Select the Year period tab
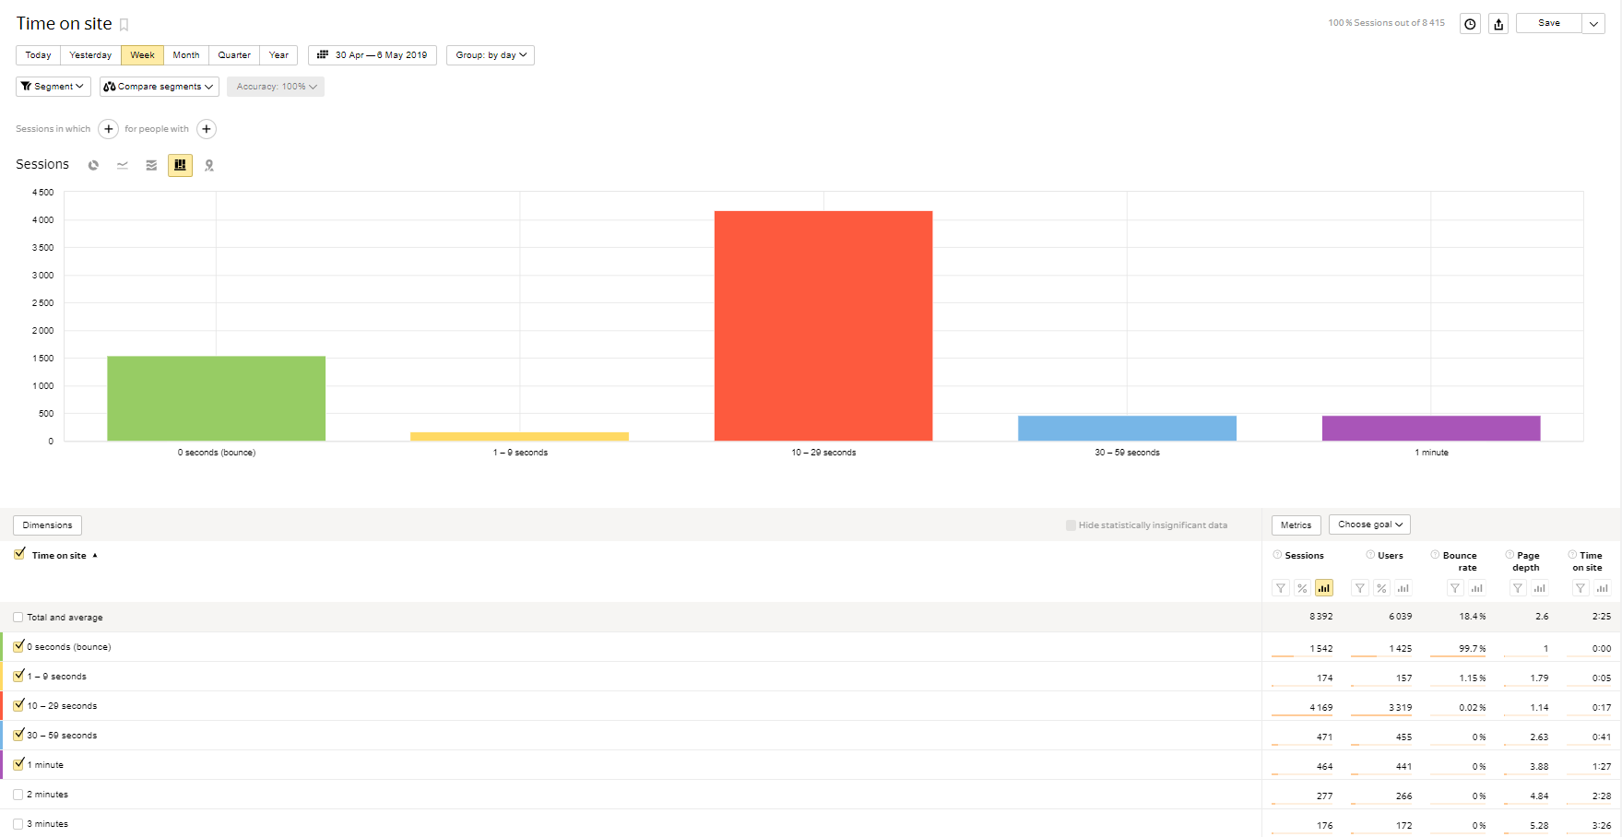Viewport: 1622px width, 837px height. click(278, 55)
